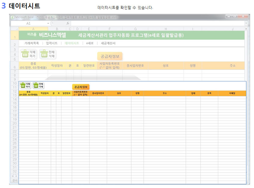254x188 pixels.
Task: Click the faded 일련번호 header cell
Action: click(89, 65)
